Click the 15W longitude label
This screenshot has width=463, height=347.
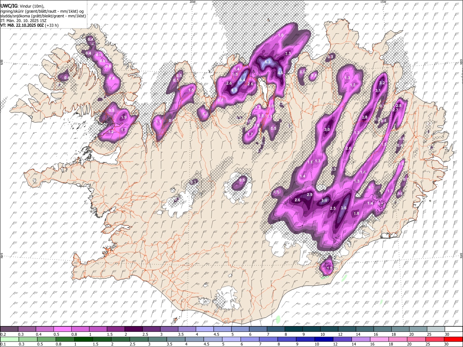[x=383, y=2]
